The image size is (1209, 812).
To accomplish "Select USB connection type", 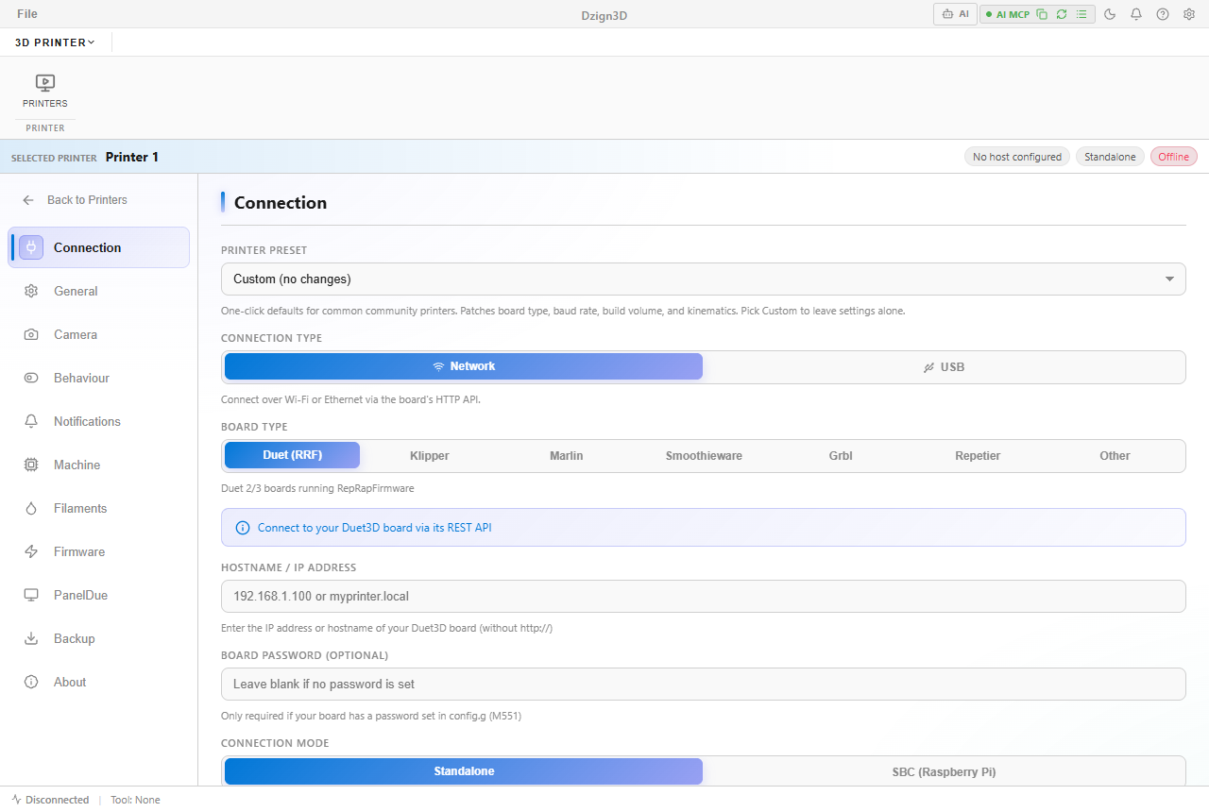I will (x=944, y=366).
